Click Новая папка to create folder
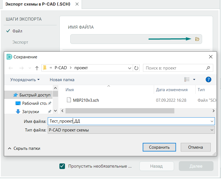Screen dimensions: 221x179 pos(62,80)
